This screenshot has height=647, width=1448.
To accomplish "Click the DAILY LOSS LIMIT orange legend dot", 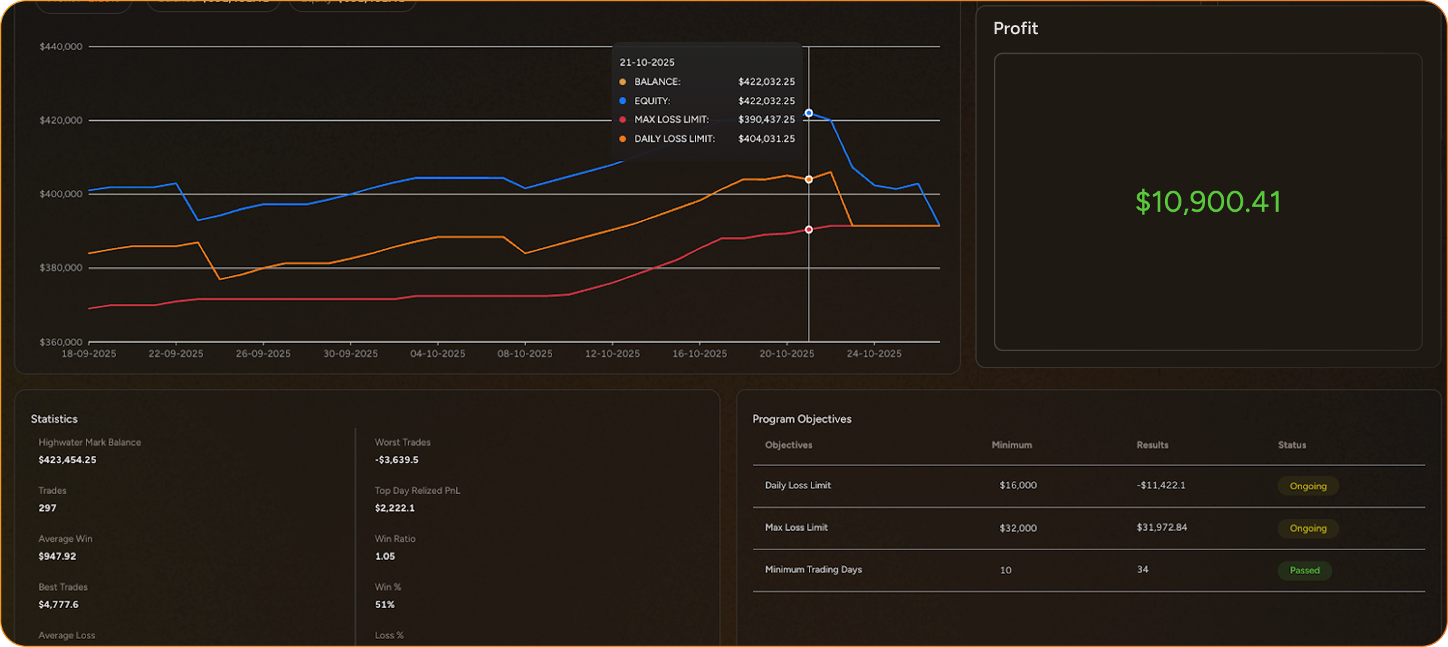I will pos(623,139).
